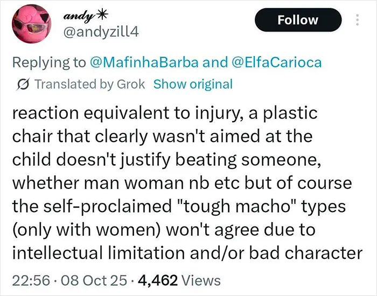Image resolution: width=377 pixels, height=296 pixels.
Task: Open the @MafinhaBarba profile mention
Action: [x=144, y=62]
